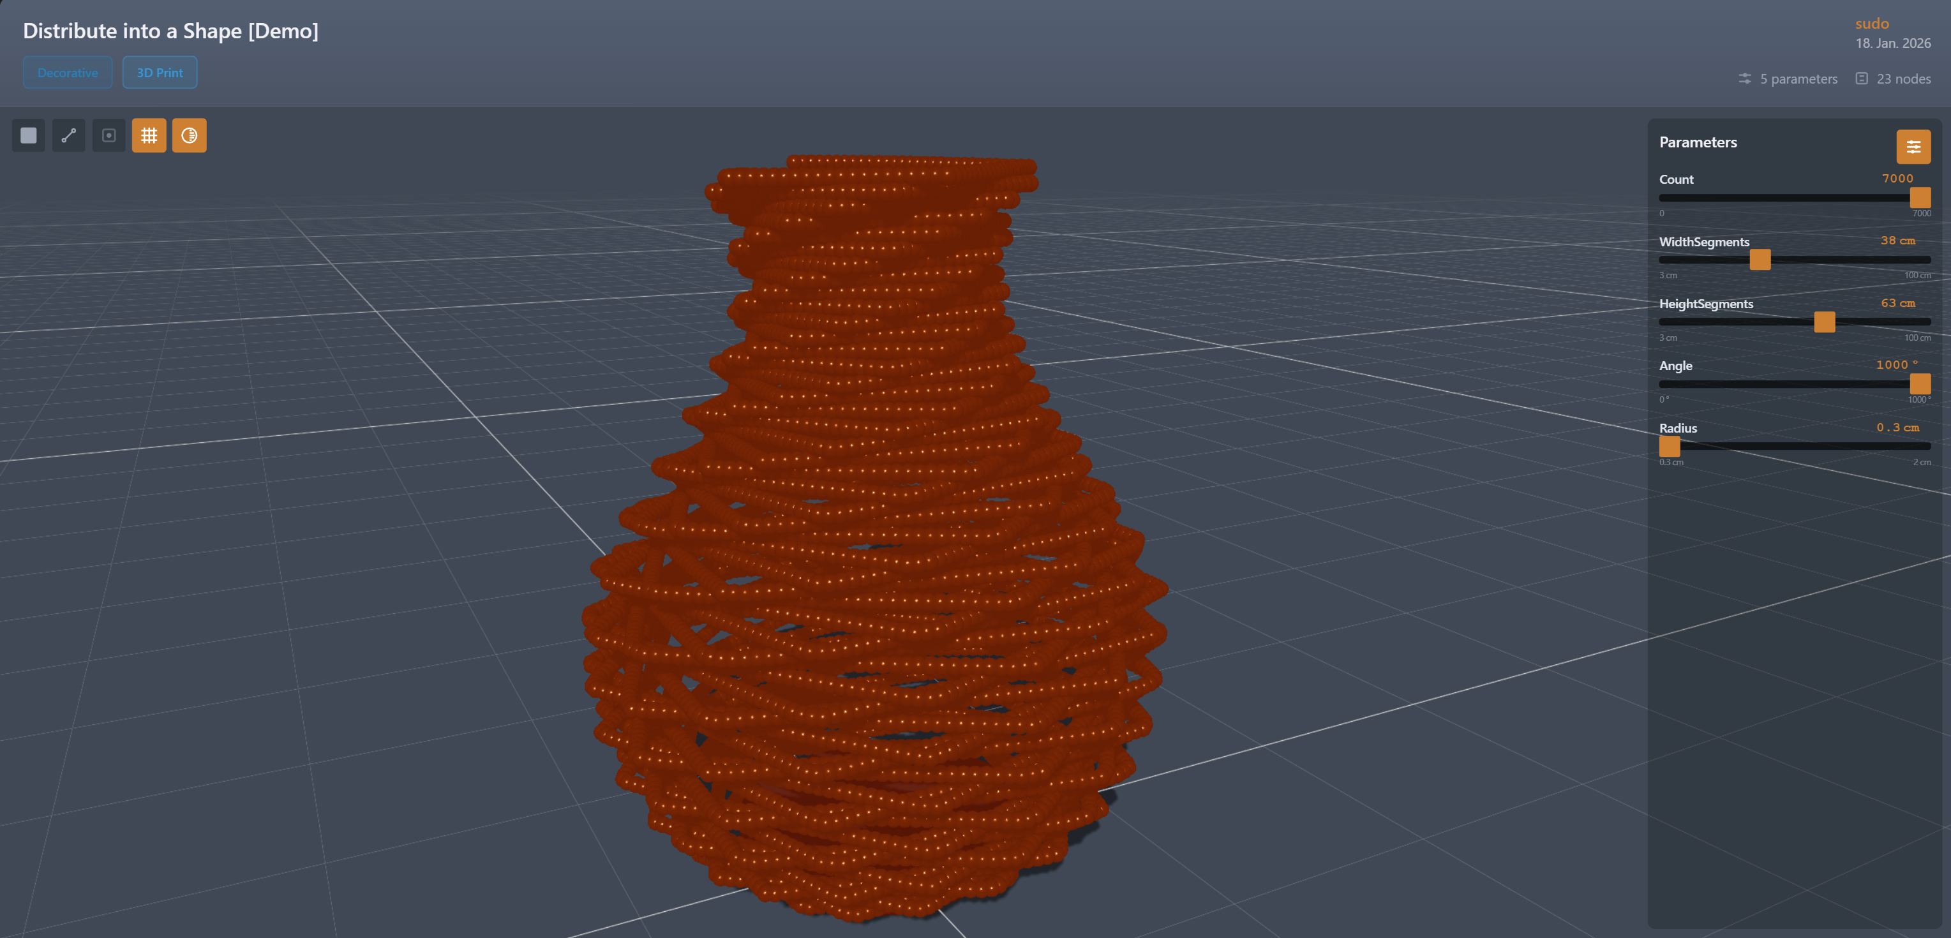Viewport: 1951px width, 938px height.
Task: Click the Radius slider handle
Action: click(x=1670, y=447)
